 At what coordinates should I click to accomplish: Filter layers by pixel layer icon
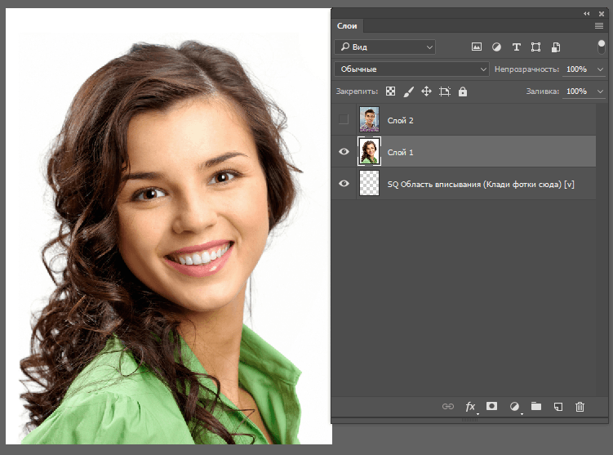click(476, 47)
